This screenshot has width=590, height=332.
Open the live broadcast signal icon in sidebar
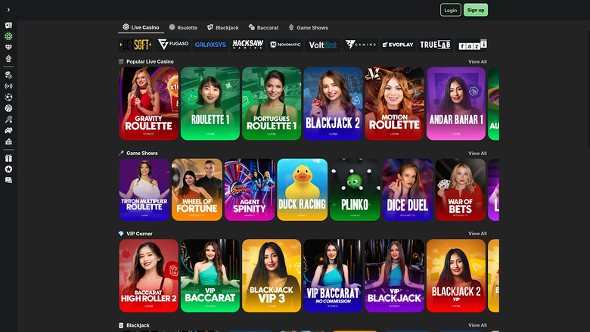tap(8, 86)
